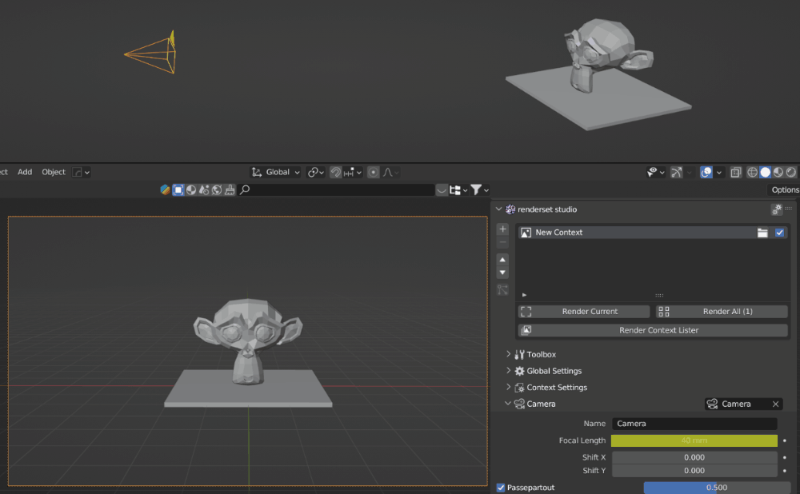Move the context up with the up arrow
This screenshot has width=800, height=494.
(502, 260)
